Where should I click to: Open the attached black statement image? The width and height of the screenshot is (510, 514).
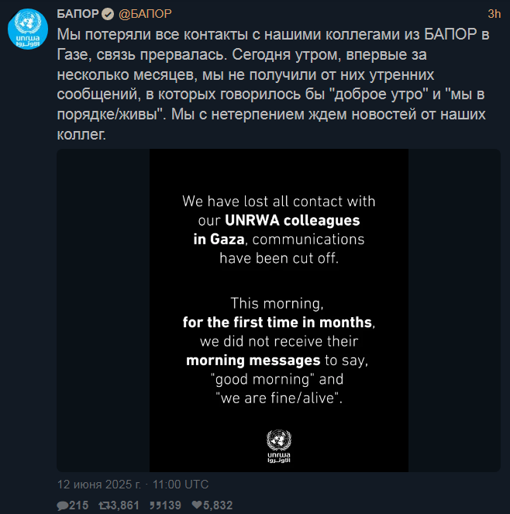278,310
